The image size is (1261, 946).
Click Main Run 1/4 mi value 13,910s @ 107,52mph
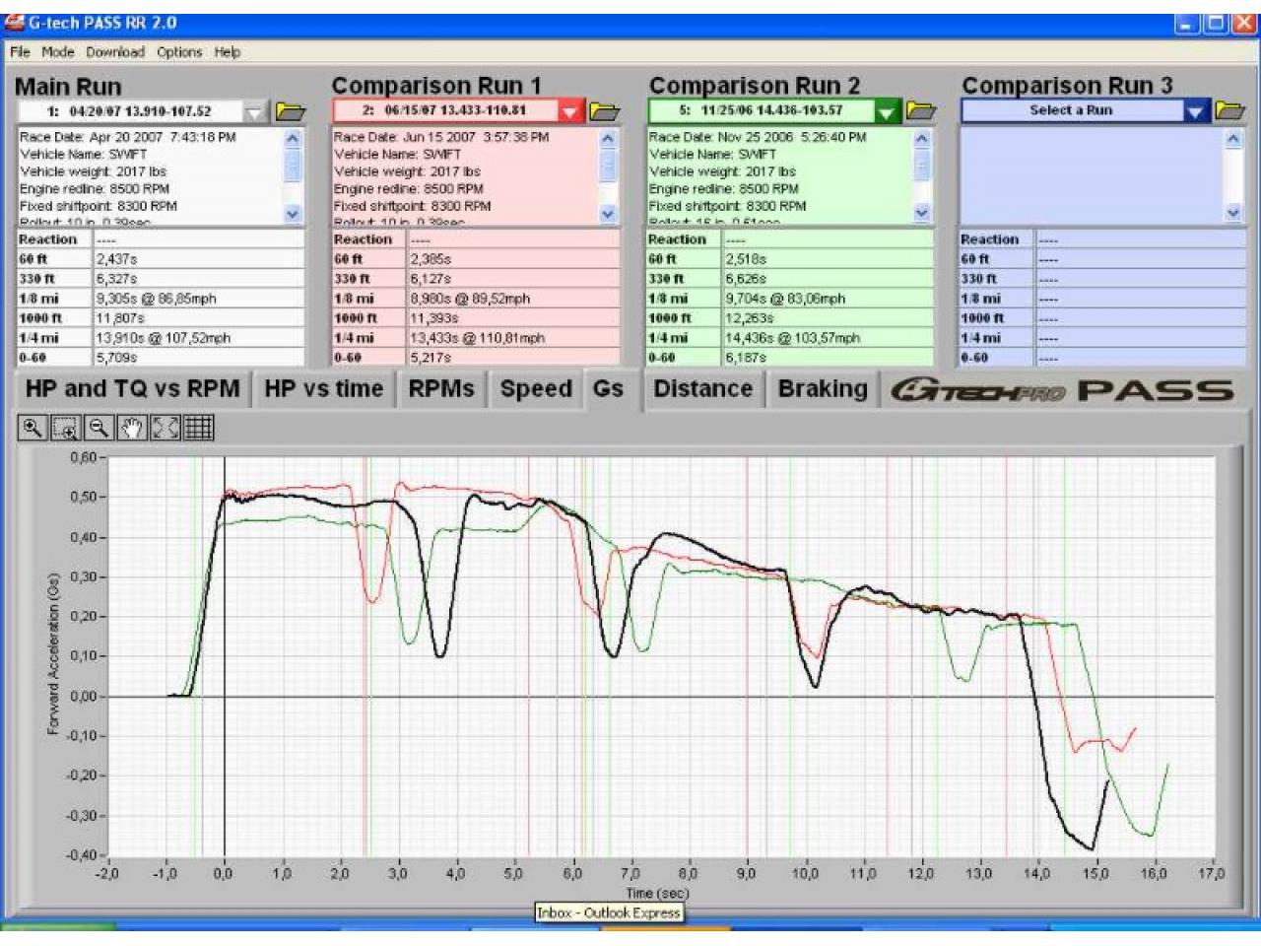point(163,338)
